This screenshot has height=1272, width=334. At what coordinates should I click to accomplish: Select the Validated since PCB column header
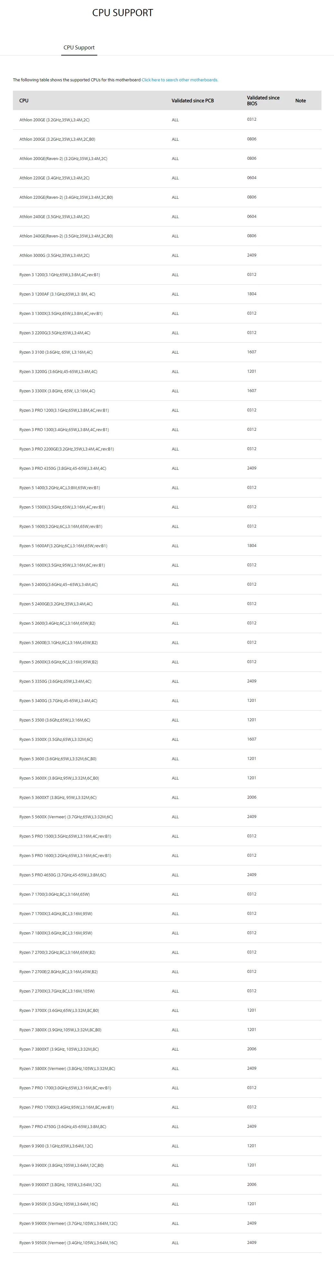(193, 101)
